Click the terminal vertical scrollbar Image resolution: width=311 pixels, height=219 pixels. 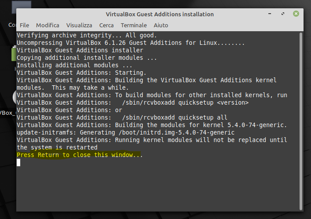pos(301,121)
